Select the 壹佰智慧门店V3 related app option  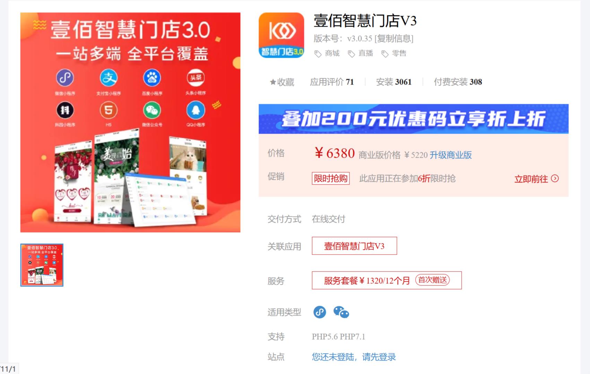(354, 246)
